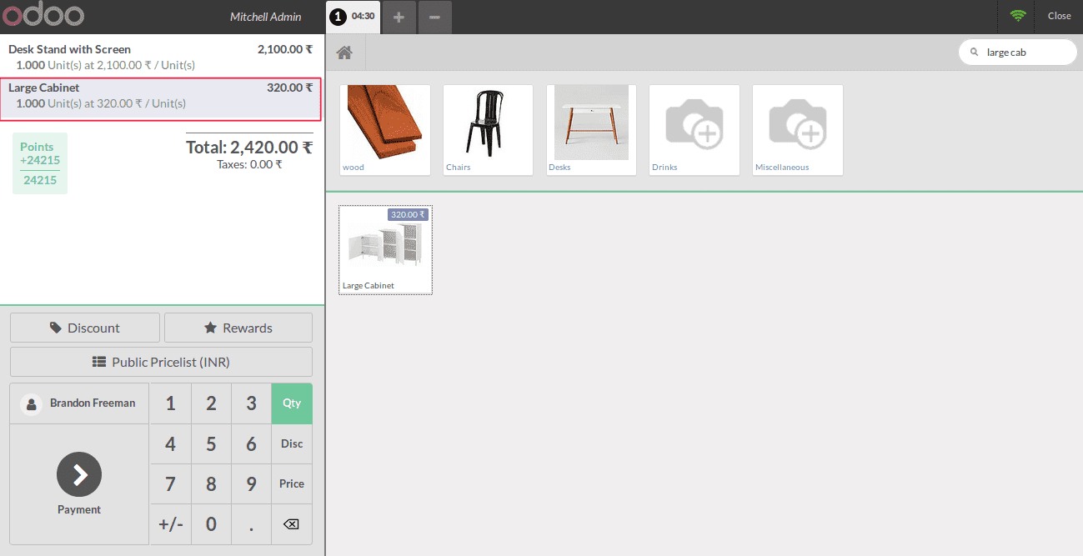
Task: Tap numpad key 0
Action: coord(211,524)
